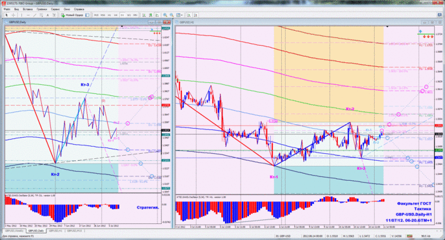
Task: Switch to the GBPUSD,Weekly chart tab
Action: pyautogui.click(x=14, y=231)
